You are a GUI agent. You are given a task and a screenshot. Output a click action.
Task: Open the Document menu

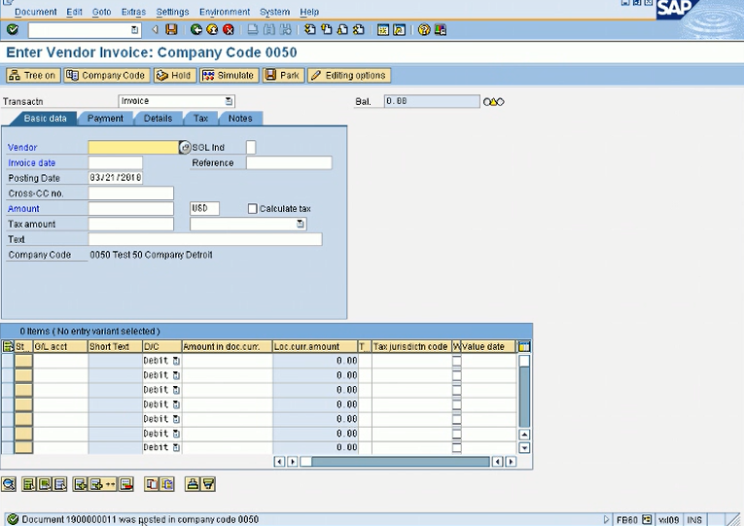pyautogui.click(x=36, y=12)
